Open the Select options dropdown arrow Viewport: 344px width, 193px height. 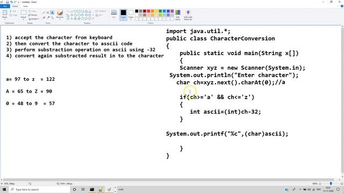24,19
